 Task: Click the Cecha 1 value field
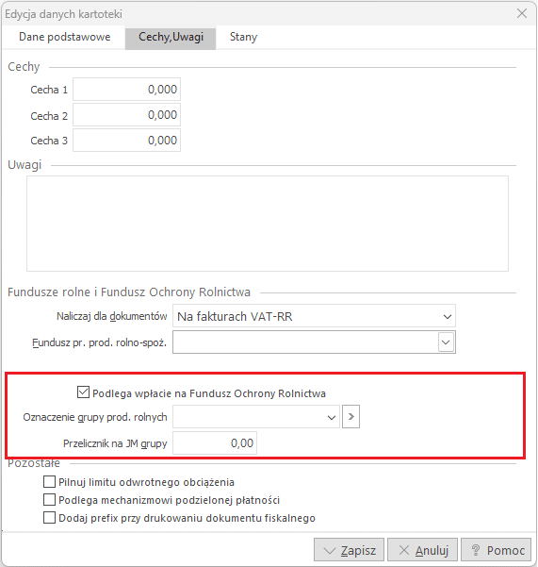click(127, 89)
